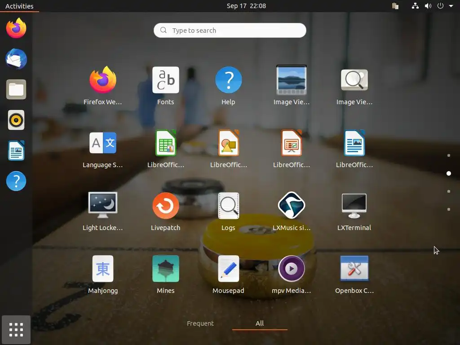Jump to the third app page dot
The image size is (460, 345).
(x=449, y=191)
